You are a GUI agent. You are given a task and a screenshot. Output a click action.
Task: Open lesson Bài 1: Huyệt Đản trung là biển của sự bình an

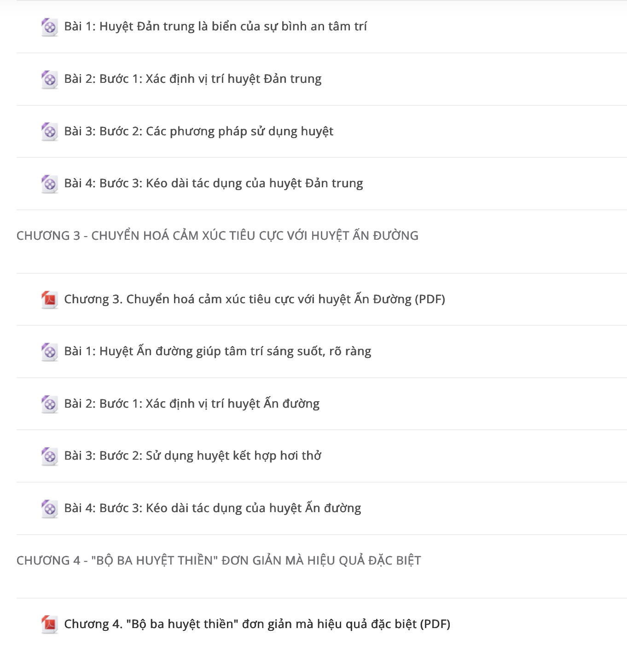215,27
